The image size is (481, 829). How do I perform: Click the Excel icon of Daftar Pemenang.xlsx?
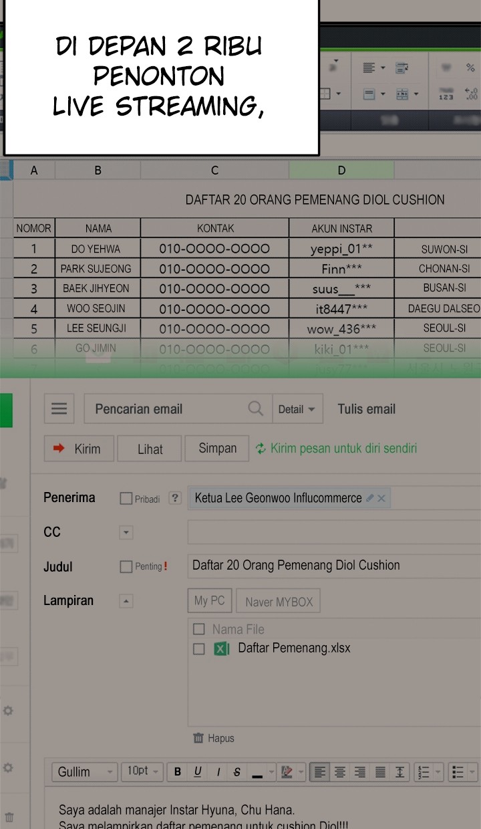[x=221, y=648]
